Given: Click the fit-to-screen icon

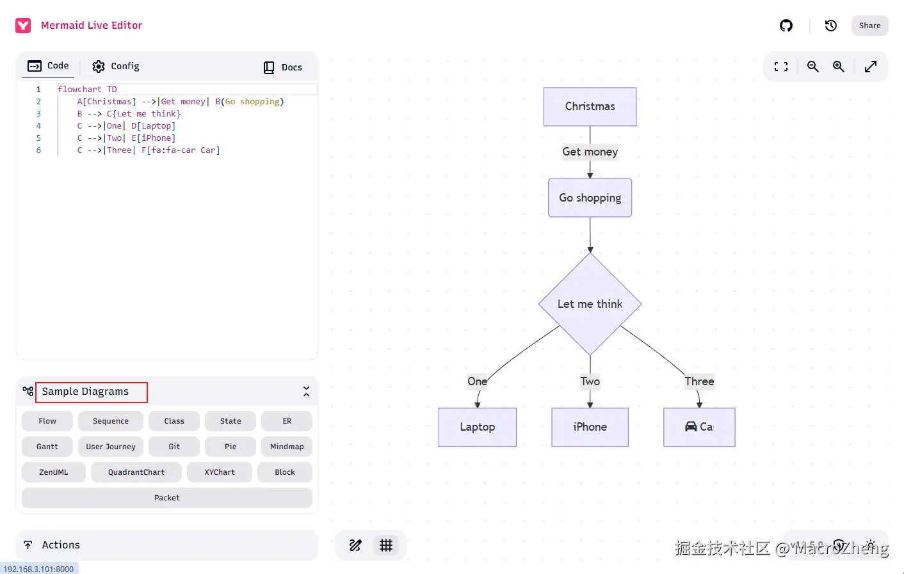Looking at the screenshot, I should click(781, 67).
